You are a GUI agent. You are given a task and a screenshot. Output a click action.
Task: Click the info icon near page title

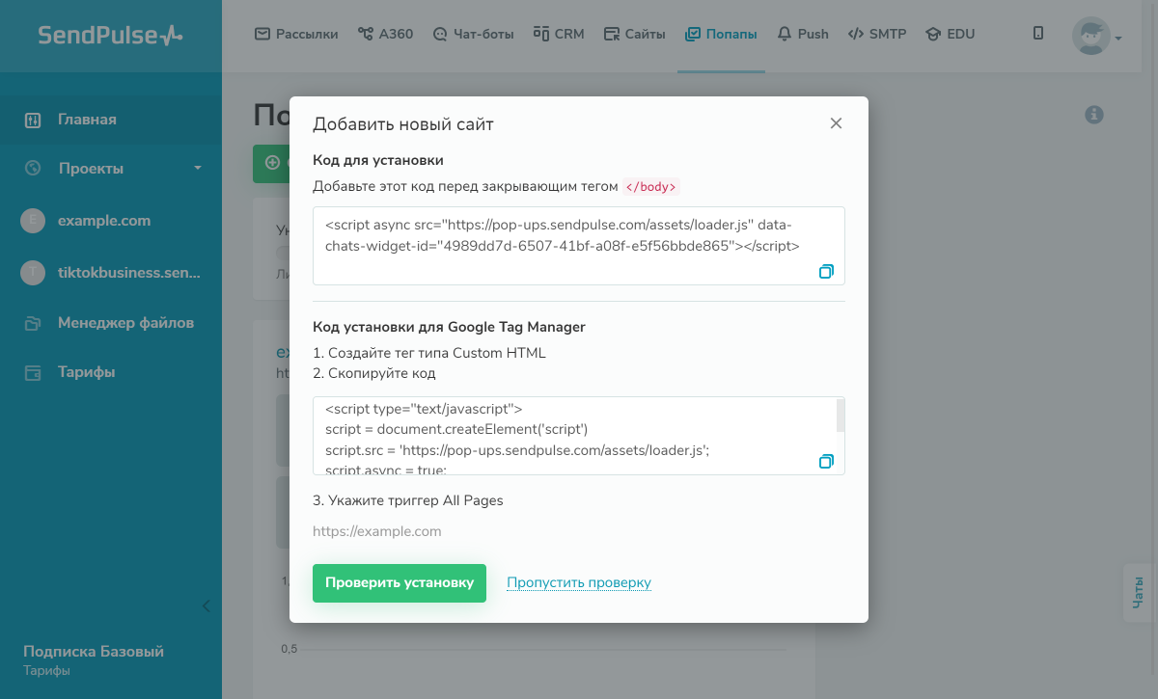coord(1094,115)
